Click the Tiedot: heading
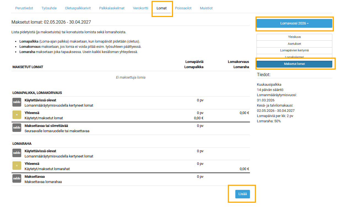Viewport: 337px width, 208px height. (264, 75)
